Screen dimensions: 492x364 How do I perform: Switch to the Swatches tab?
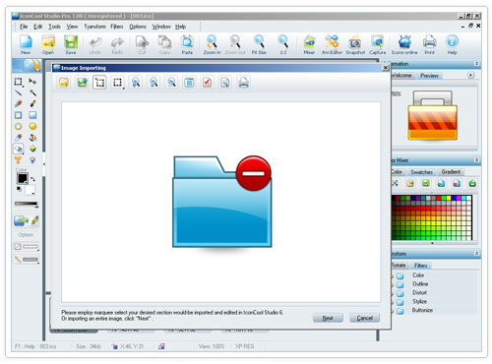[421, 172]
